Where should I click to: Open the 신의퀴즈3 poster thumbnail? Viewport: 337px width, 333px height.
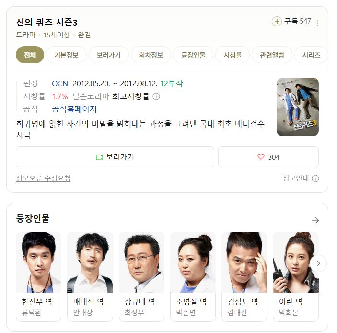[298, 107]
